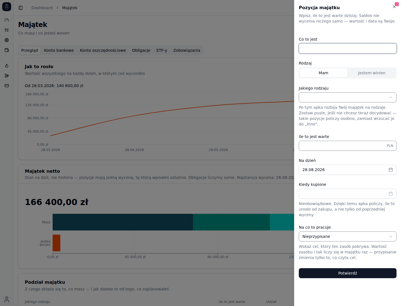Select the "Jestem winien" type option
Viewport: 401px width, 306px height.
[x=371, y=73]
